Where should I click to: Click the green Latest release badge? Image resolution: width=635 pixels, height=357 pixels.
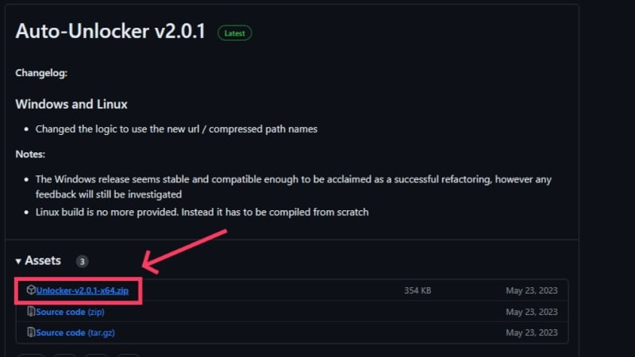[235, 33]
